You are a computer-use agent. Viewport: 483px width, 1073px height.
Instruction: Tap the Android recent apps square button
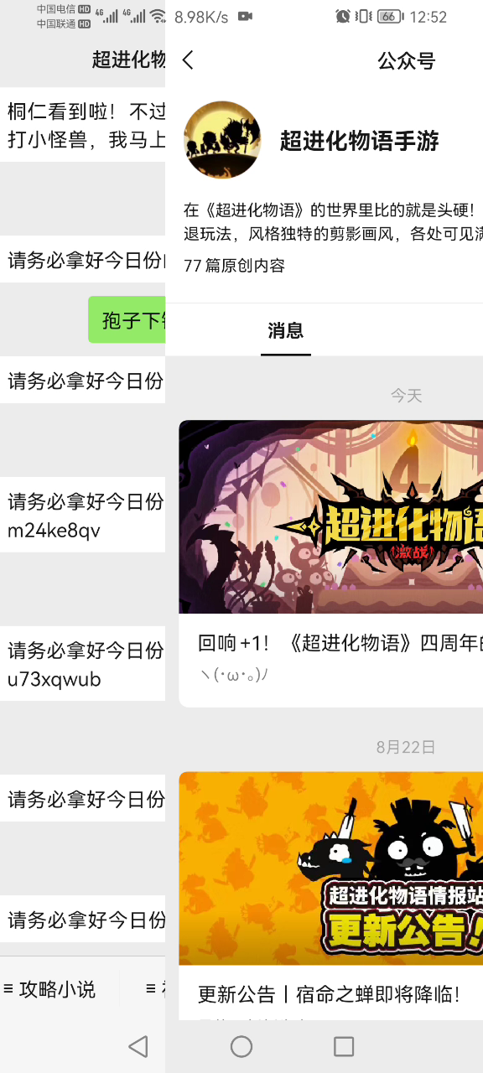(x=344, y=1045)
